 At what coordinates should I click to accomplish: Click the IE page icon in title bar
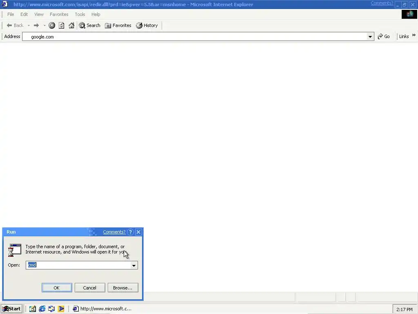tap(5, 4)
